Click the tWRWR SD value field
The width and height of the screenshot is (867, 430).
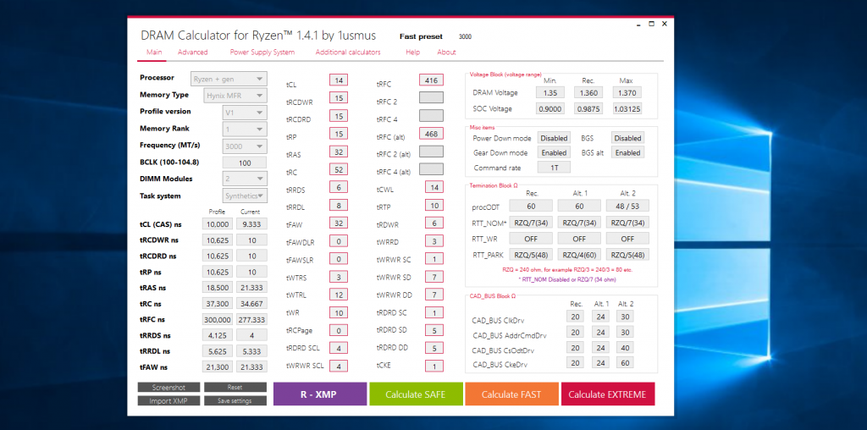point(434,276)
